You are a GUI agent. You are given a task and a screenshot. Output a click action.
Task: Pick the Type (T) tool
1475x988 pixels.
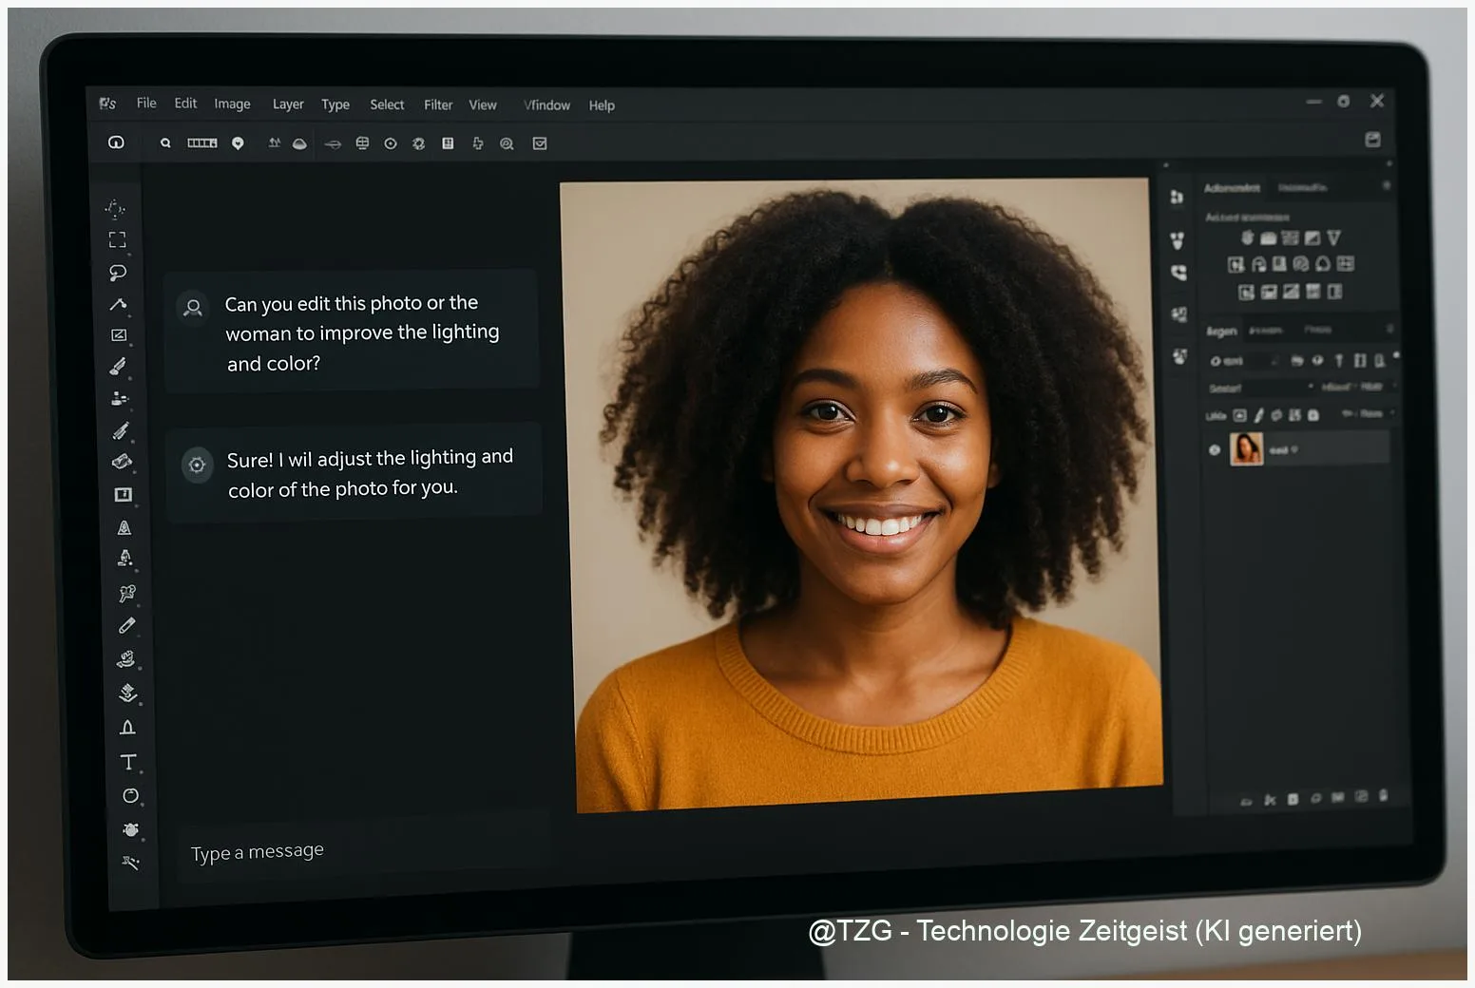click(x=128, y=762)
